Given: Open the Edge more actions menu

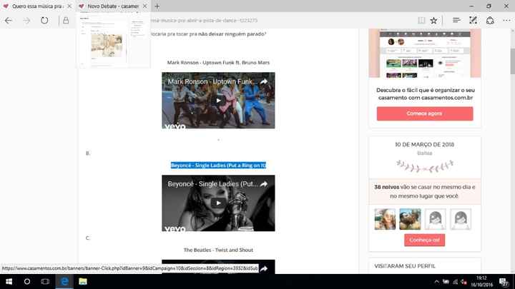Looking at the screenshot, I should 507,20.
